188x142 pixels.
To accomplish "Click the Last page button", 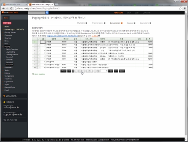I will click(x=122, y=71).
